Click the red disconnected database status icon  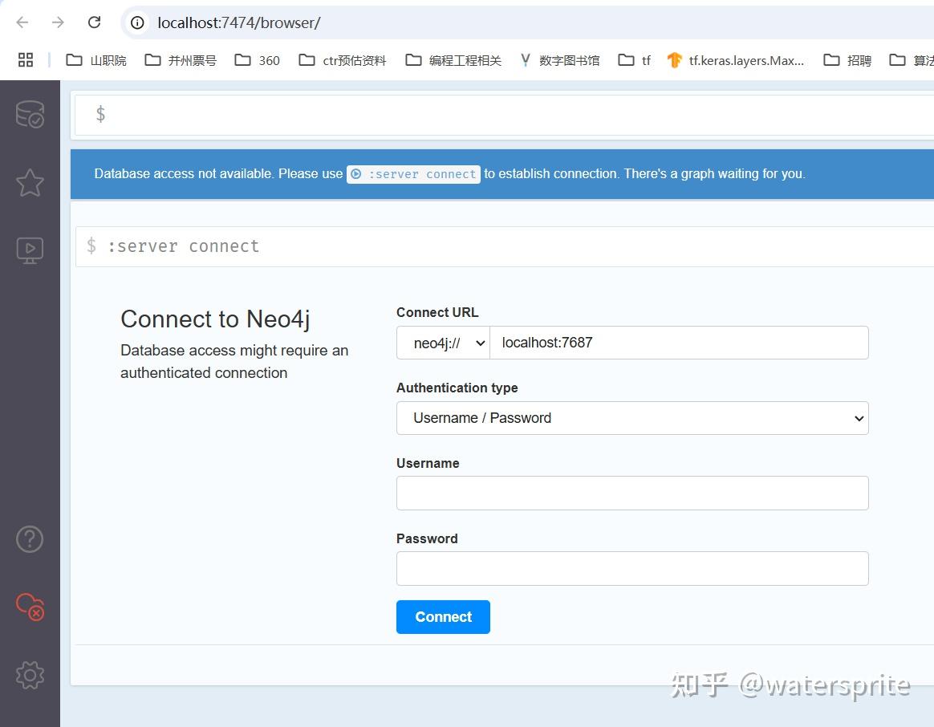click(30, 607)
